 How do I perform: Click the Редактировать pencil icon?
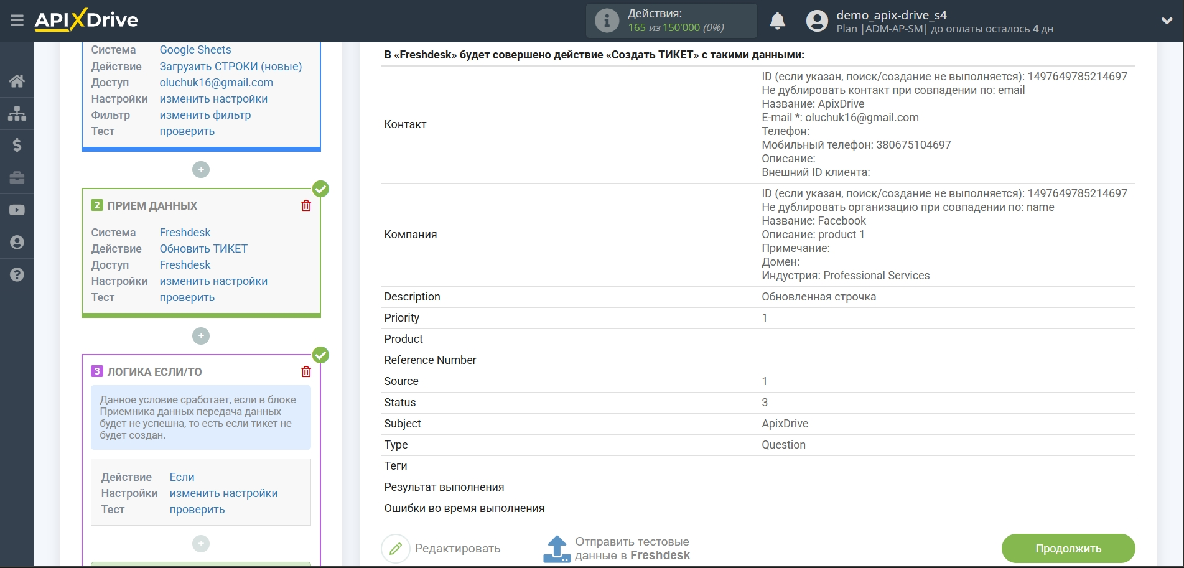396,549
